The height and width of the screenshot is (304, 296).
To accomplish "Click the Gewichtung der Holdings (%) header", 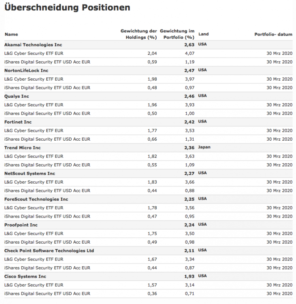I will (138, 34).
